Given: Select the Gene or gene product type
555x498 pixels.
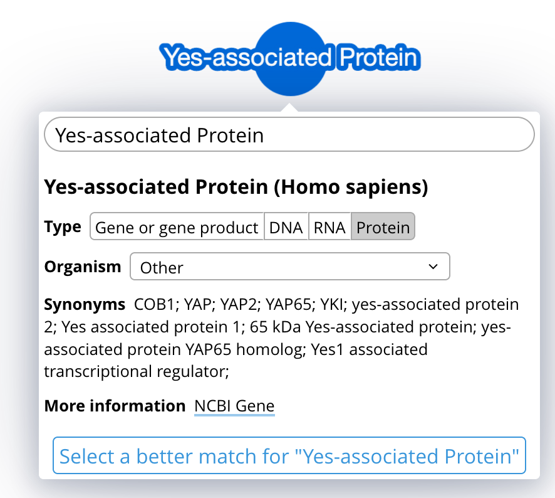Looking at the screenshot, I should [177, 227].
